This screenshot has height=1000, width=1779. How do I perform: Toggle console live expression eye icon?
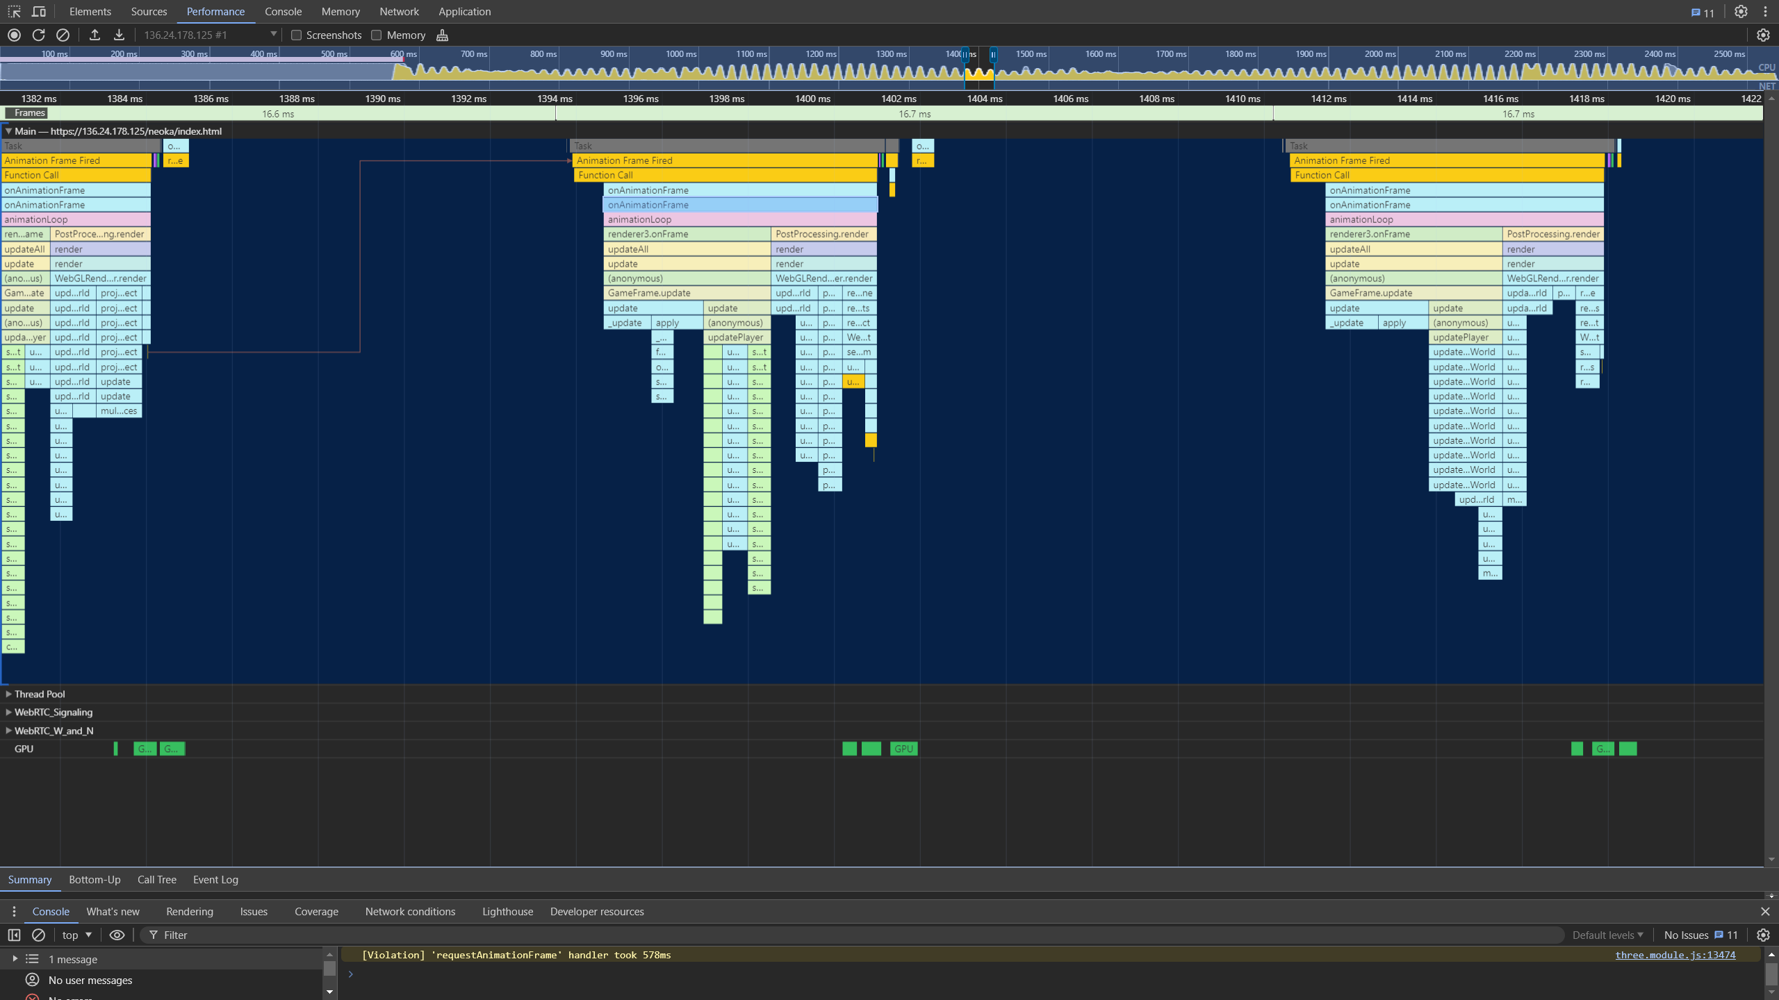click(x=117, y=935)
